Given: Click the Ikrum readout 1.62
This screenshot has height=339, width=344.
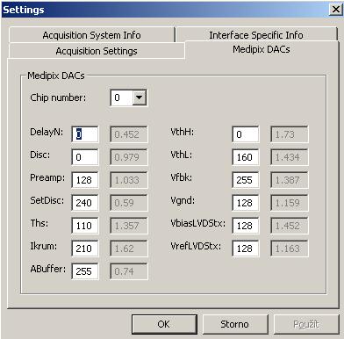Looking at the screenshot, I should [129, 249].
